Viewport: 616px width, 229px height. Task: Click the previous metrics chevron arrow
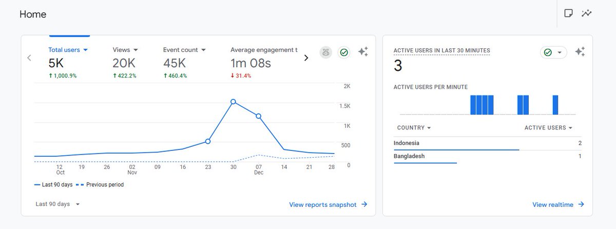[x=29, y=58]
